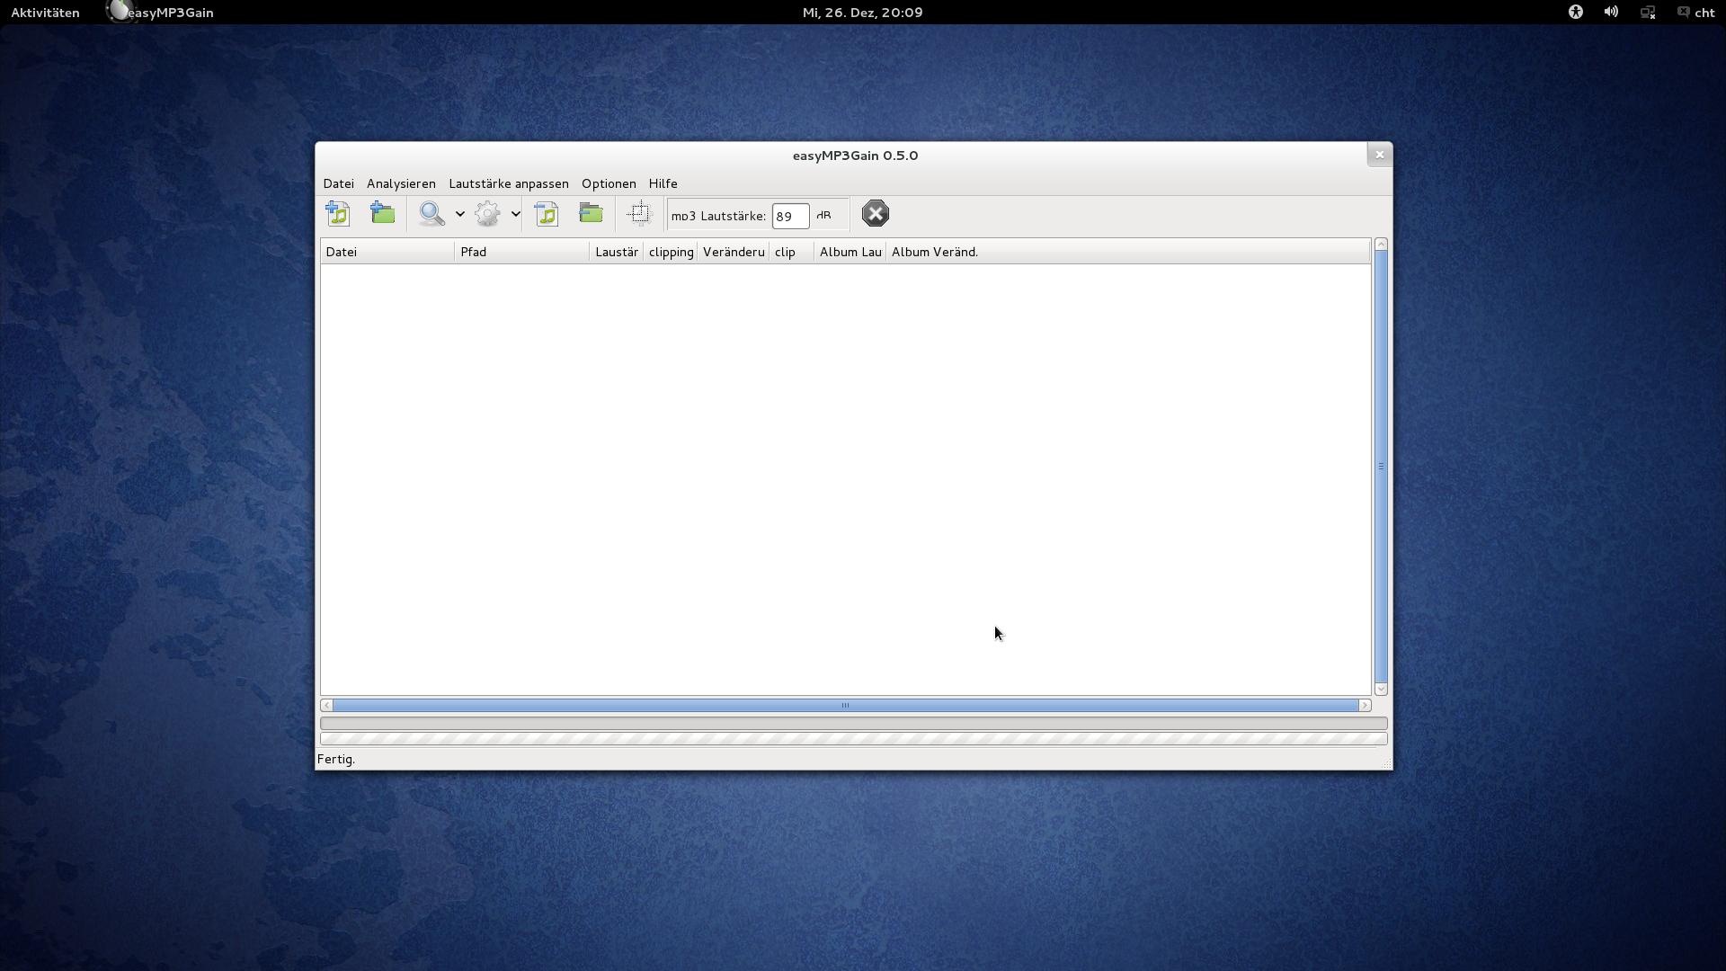Click the easyMP3Gain app menu in top bar

[160, 13]
